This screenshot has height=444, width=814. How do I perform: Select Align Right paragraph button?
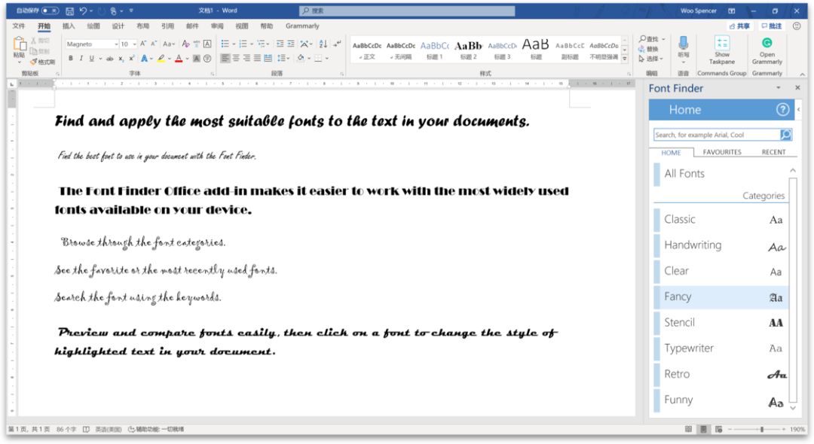pos(246,59)
